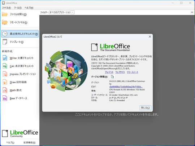Screen dimensions: 195x146
Task: Click the Calc: CL threaded text
Action: pyautogui.click(x=117, y=100)
